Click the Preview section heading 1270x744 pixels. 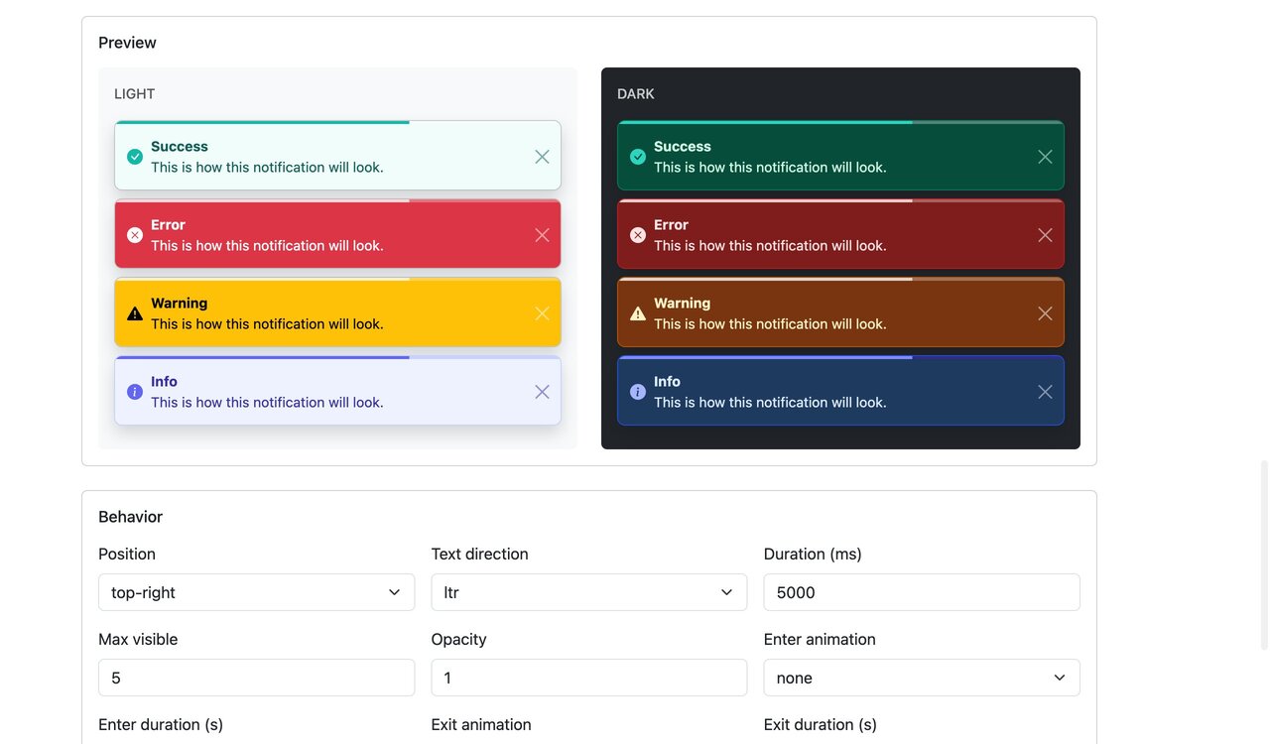tap(127, 43)
